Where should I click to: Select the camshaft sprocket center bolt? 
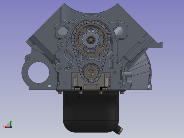click(x=91, y=39)
